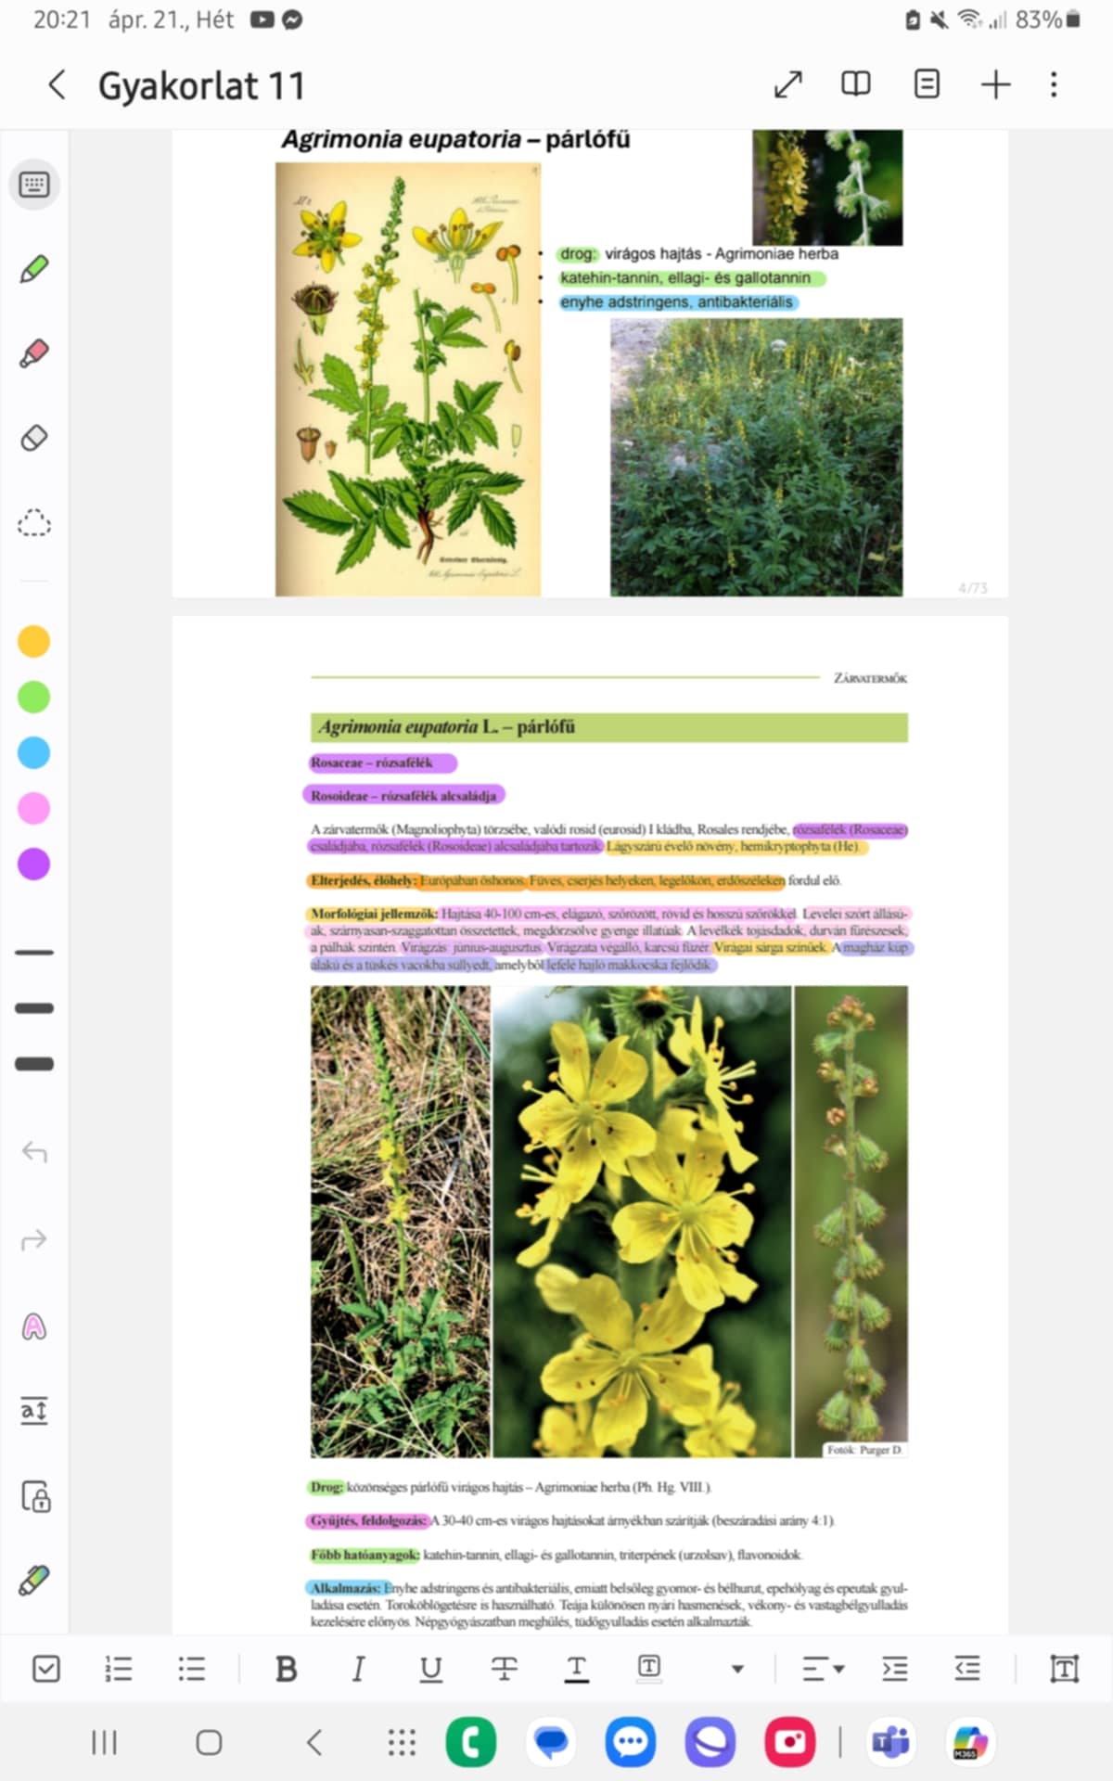Toggle italic text formatting

[x=358, y=1669]
